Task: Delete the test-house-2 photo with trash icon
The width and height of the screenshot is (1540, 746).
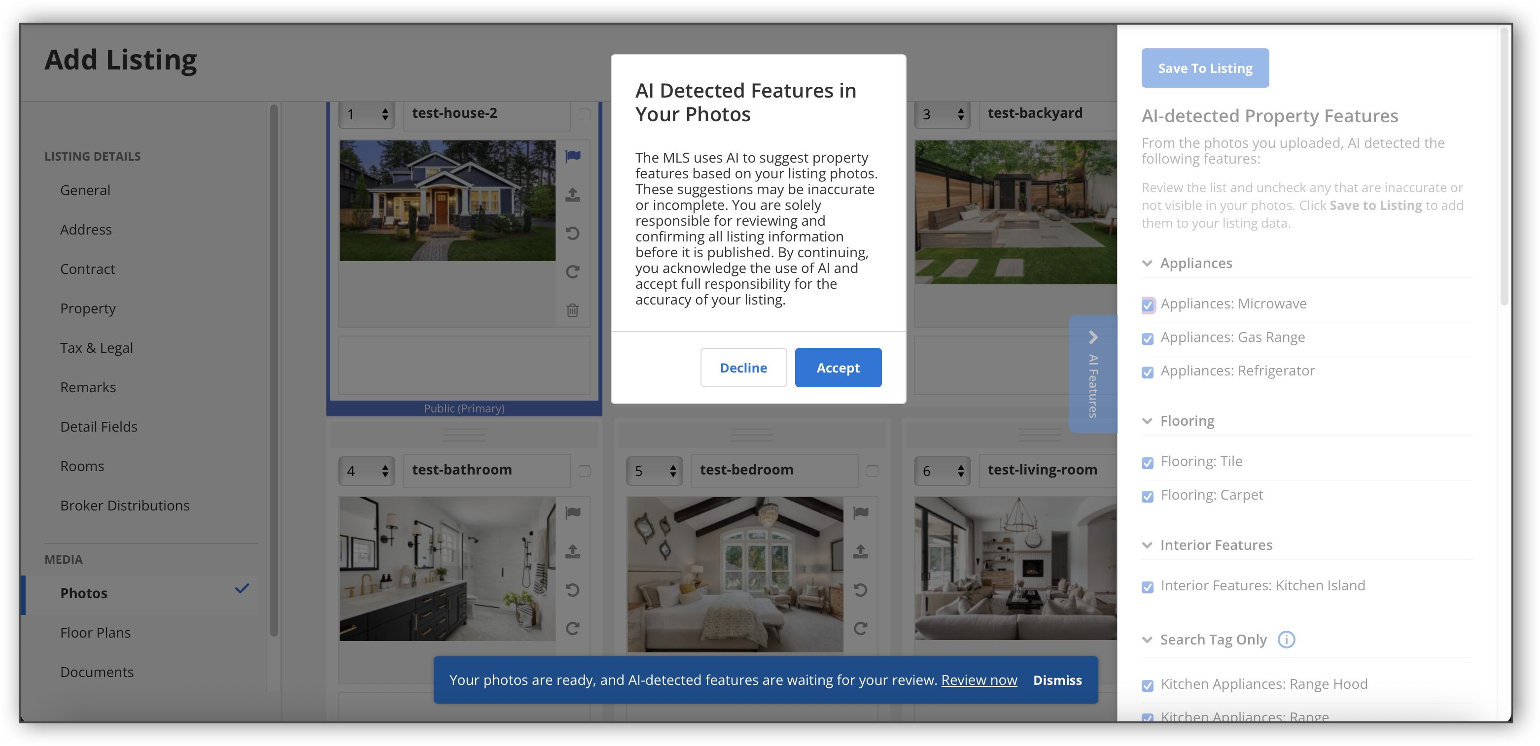Action: click(x=573, y=309)
